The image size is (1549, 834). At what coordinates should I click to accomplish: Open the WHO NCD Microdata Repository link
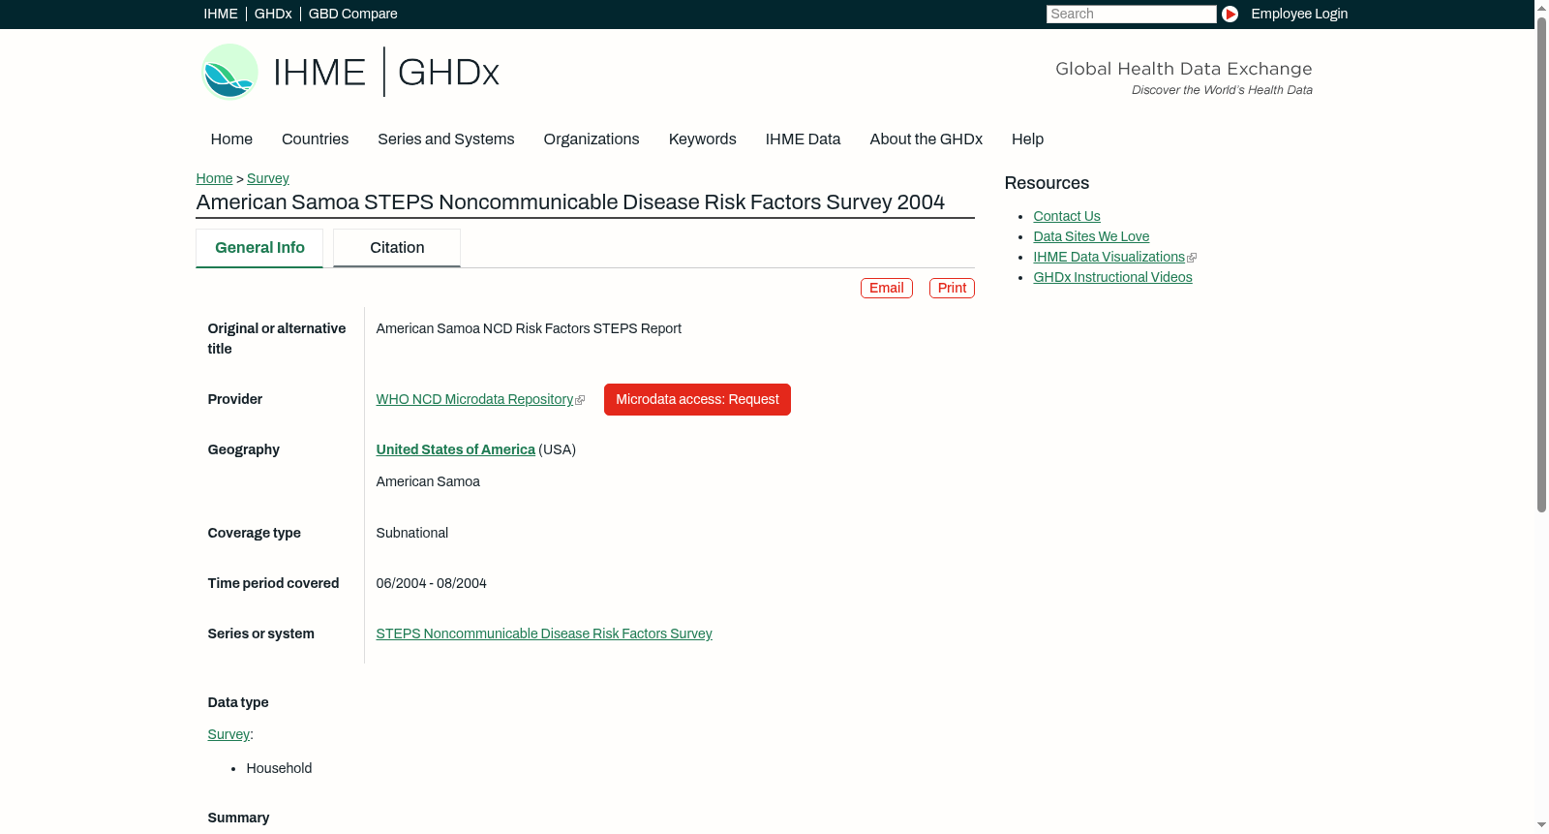pyautogui.click(x=474, y=400)
